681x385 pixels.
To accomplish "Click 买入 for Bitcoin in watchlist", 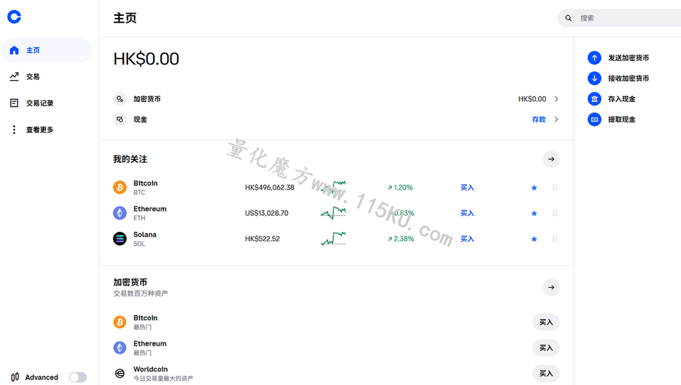I will 467,187.
